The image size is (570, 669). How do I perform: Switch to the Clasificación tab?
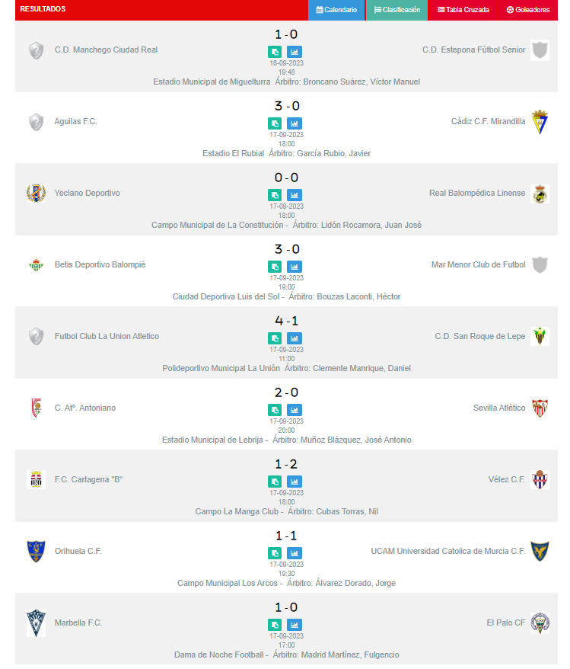(396, 10)
